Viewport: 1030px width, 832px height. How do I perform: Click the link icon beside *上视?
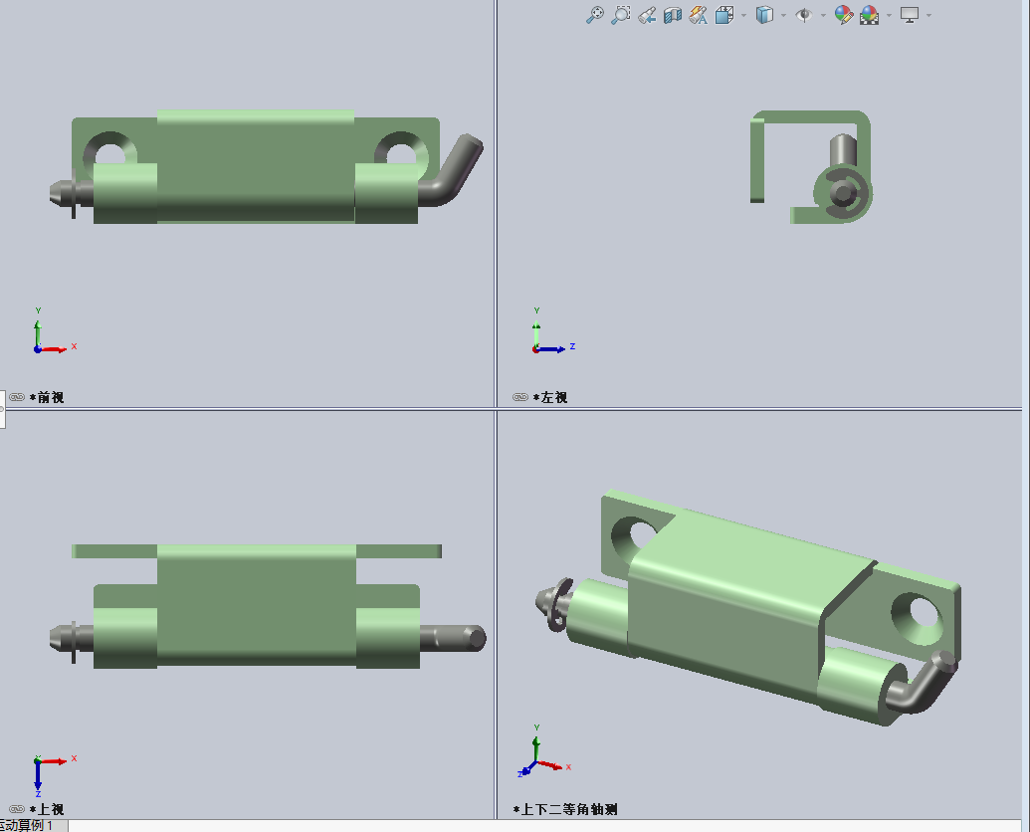[x=17, y=809]
